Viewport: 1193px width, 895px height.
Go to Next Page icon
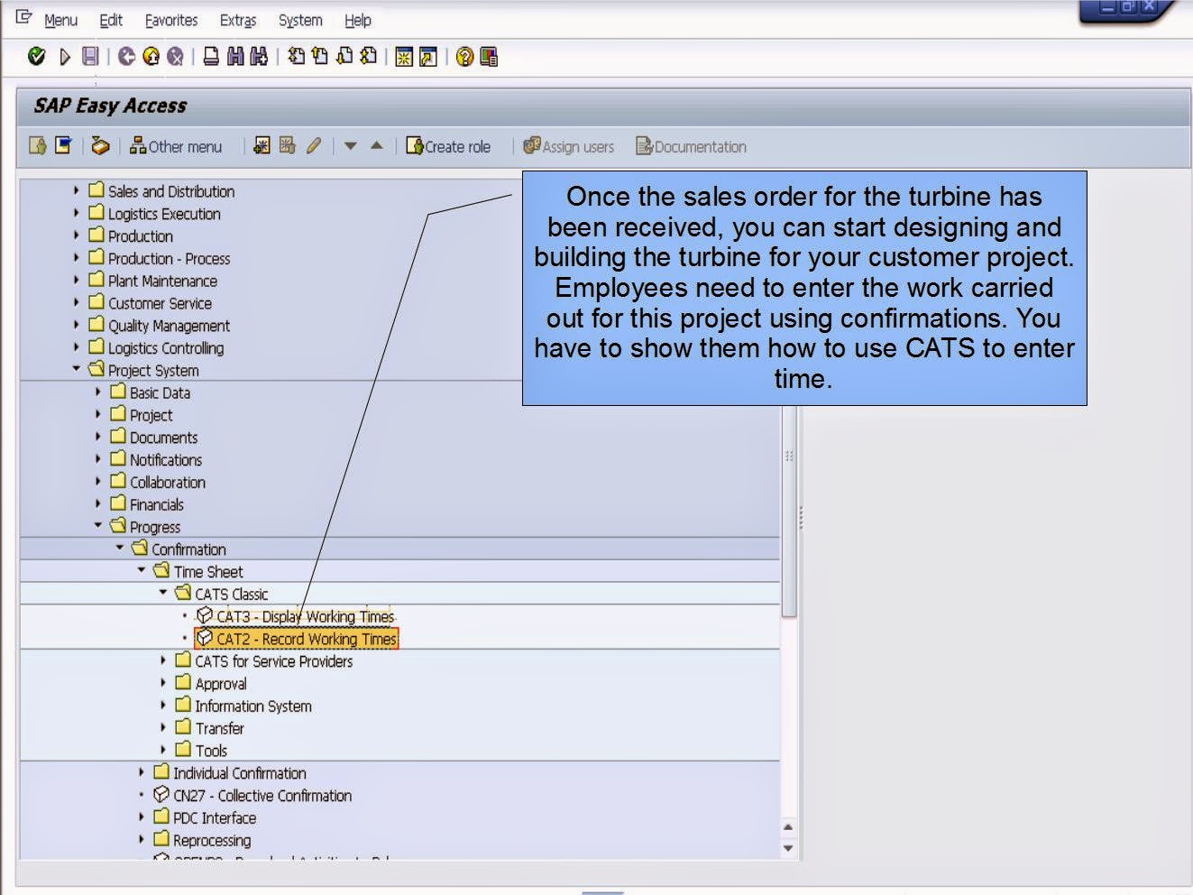pyautogui.click(x=344, y=57)
